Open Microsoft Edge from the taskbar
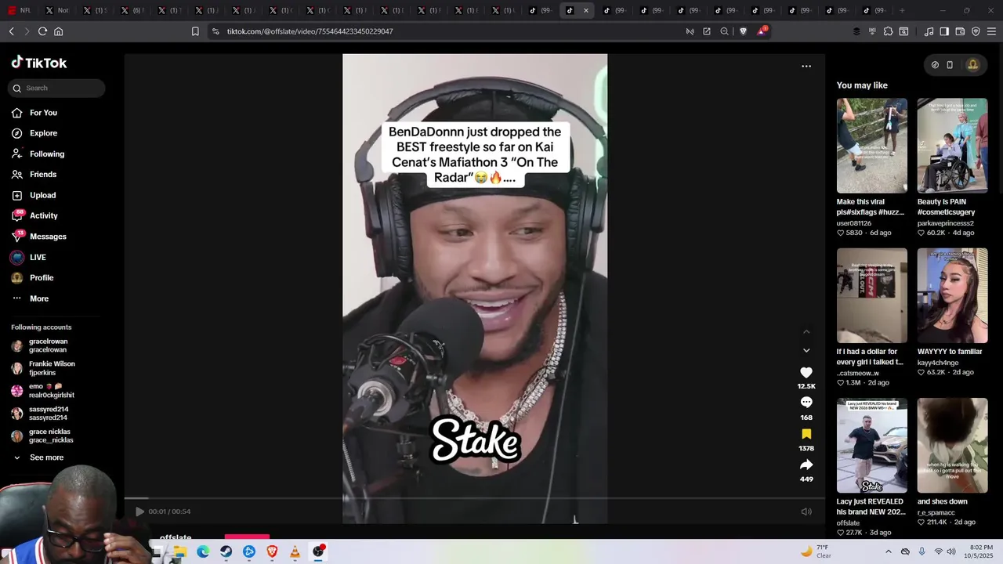This screenshot has width=1003, height=564. [x=203, y=551]
